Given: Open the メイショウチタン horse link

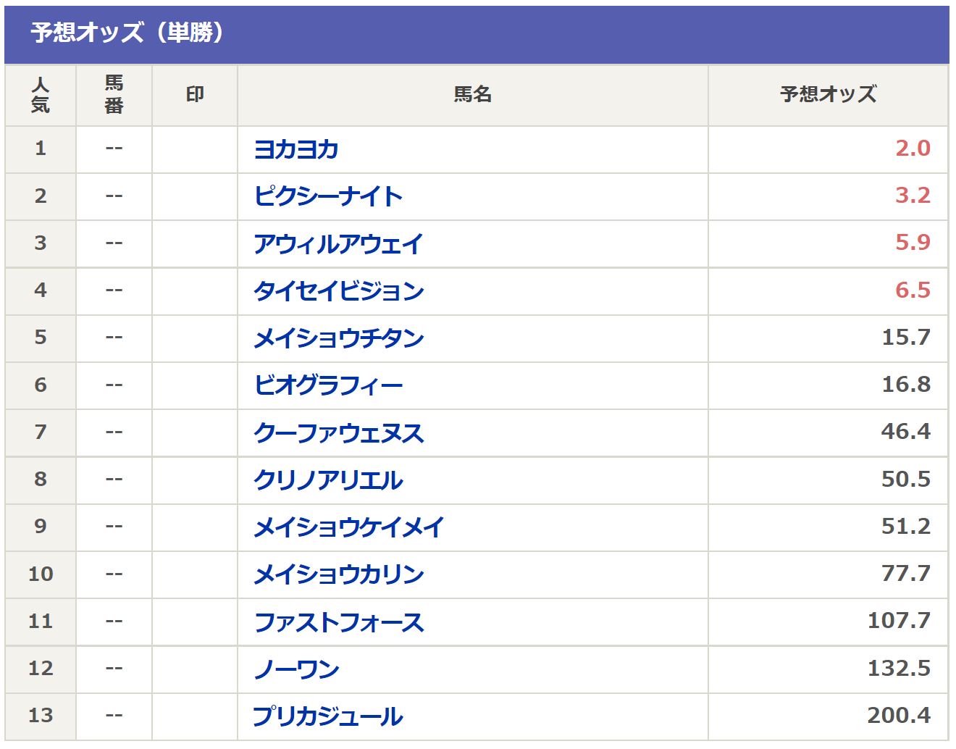Looking at the screenshot, I should [x=339, y=338].
